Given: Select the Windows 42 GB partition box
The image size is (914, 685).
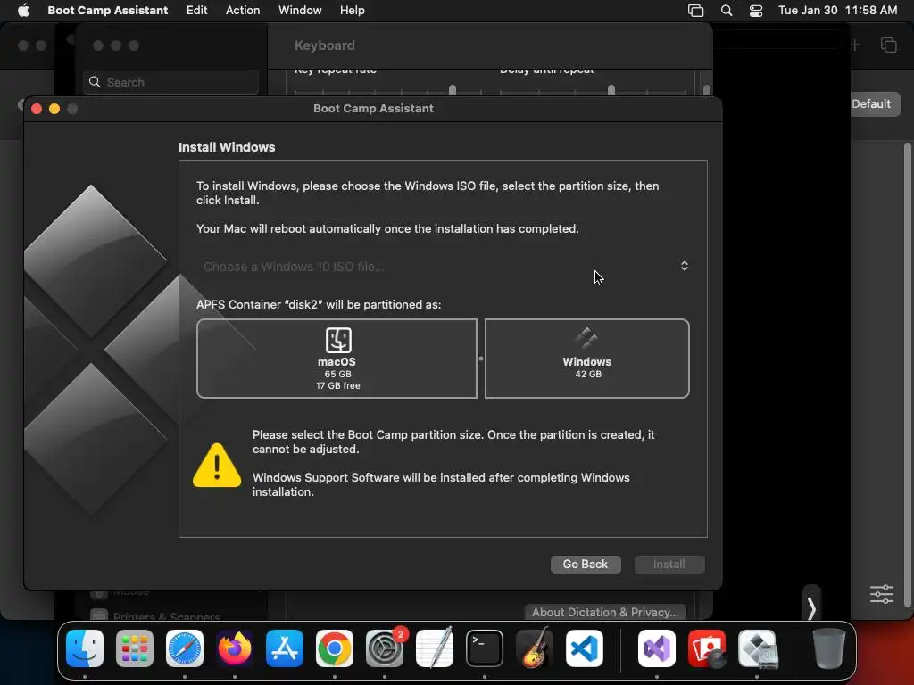Looking at the screenshot, I should (x=587, y=359).
